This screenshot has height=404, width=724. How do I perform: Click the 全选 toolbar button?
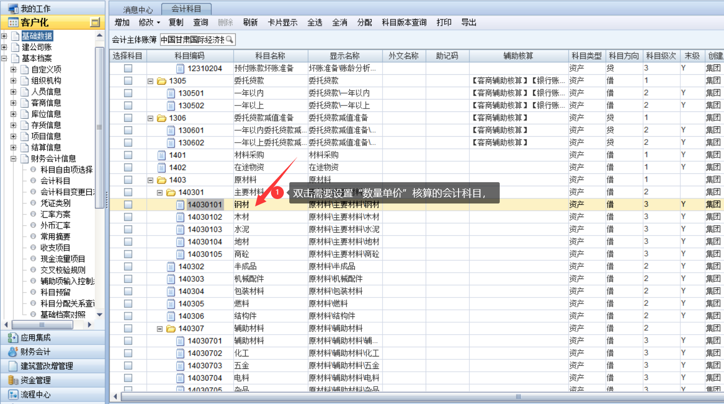(315, 22)
